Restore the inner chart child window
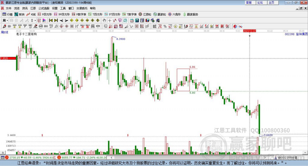 (x=301, y=8)
